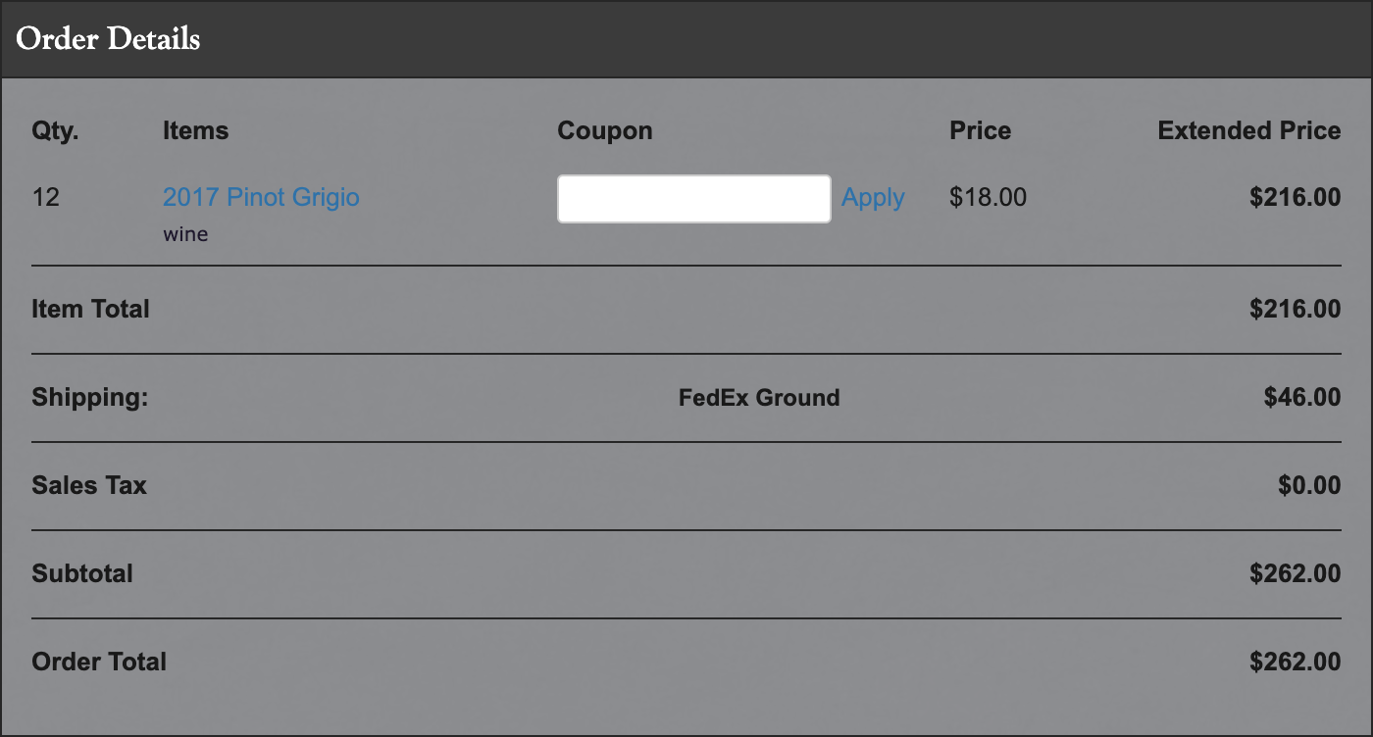Image resolution: width=1373 pixels, height=737 pixels.
Task: Click the $18.00 unit price
Action: [x=989, y=197]
